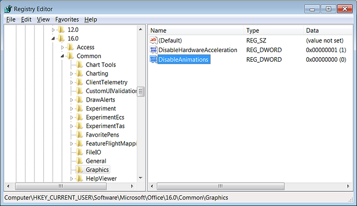Open the Favorites menu
The image size is (357, 206).
(x=67, y=19)
